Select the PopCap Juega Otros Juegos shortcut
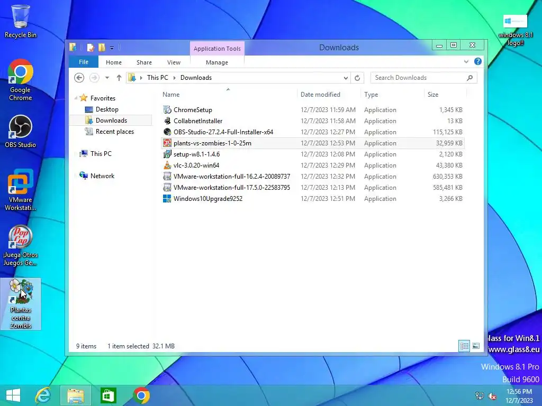The width and height of the screenshot is (542, 406). click(x=21, y=245)
